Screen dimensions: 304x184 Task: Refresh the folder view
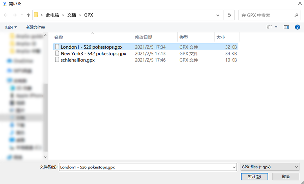[x=229, y=15]
